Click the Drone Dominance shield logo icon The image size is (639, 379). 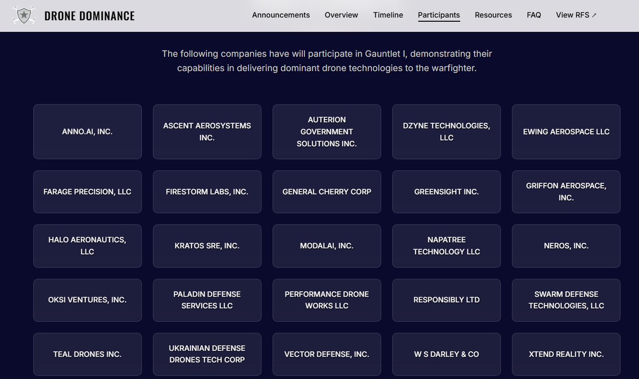[23, 15]
